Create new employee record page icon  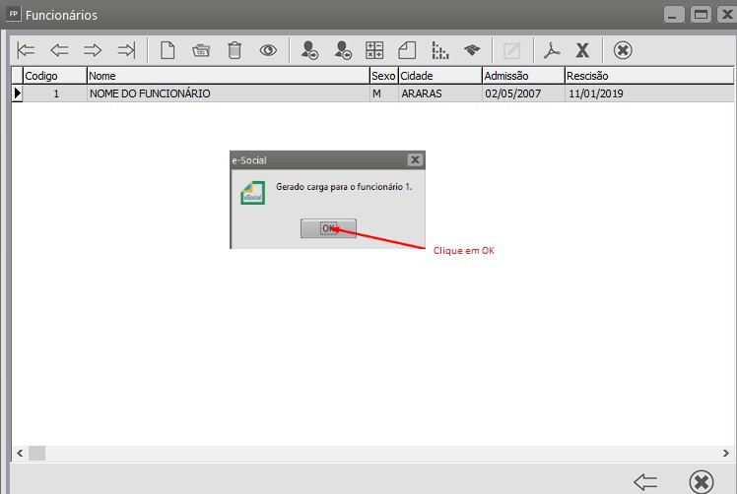(167, 50)
